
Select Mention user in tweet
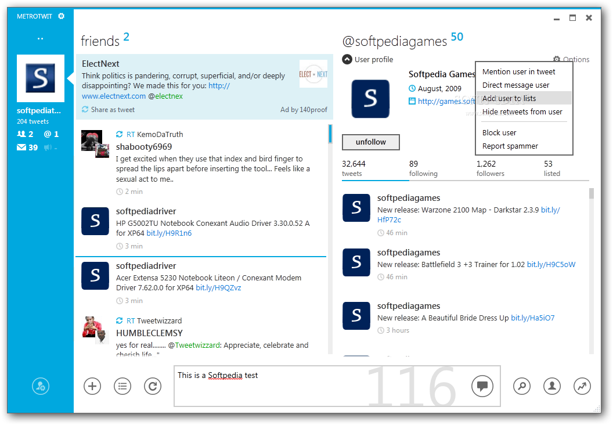(x=524, y=72)
